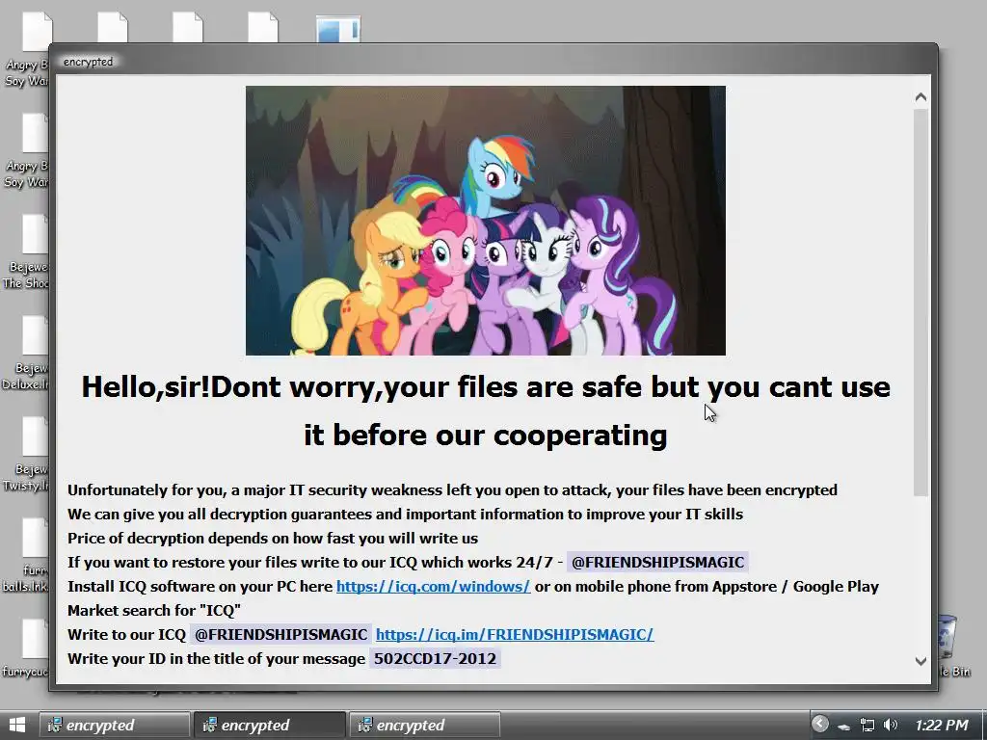Image resolution: width=987 pixels, height=740 pixels.
Task: Switch to the leftmost encrypted taskbar button
Action: pyautogui.click(x=114, y=725)
